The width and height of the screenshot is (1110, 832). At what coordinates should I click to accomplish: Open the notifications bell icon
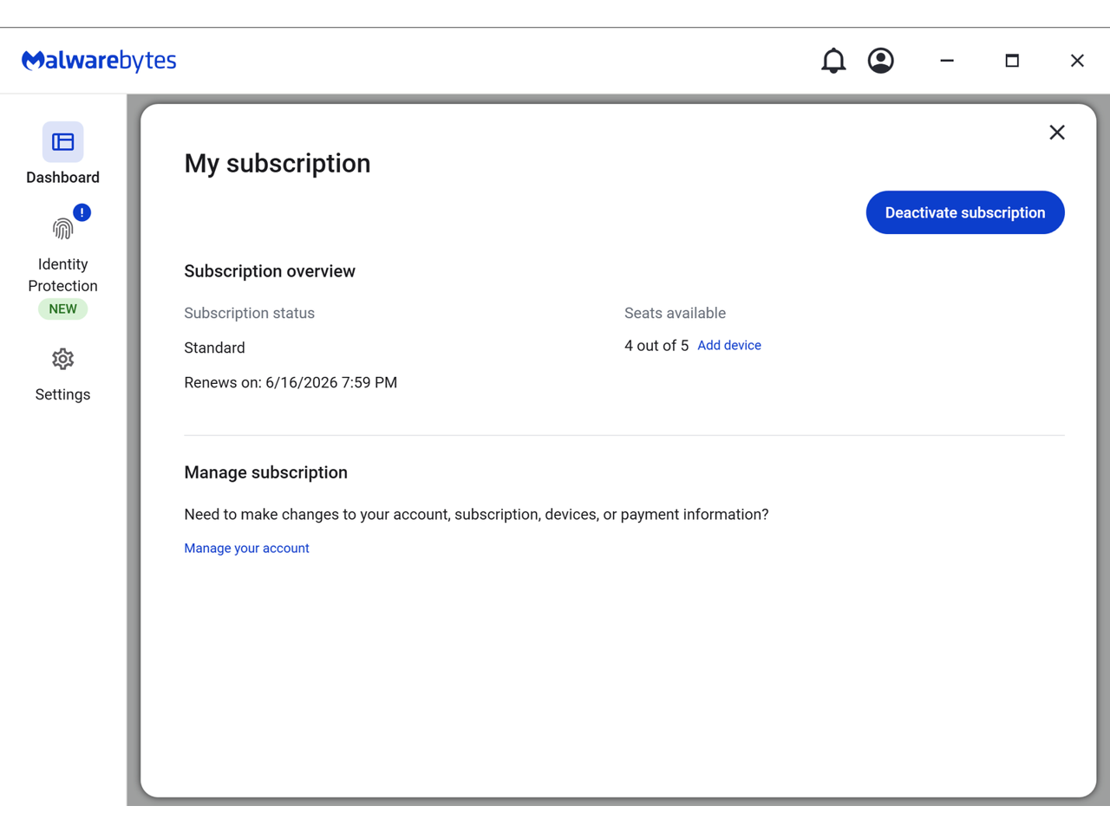832,61
